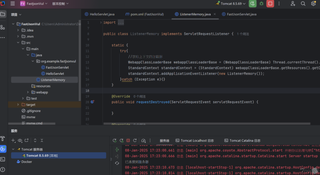Expand all services tree nodes
This screenshot has width=320, height=175.
(x=35, y=140)
